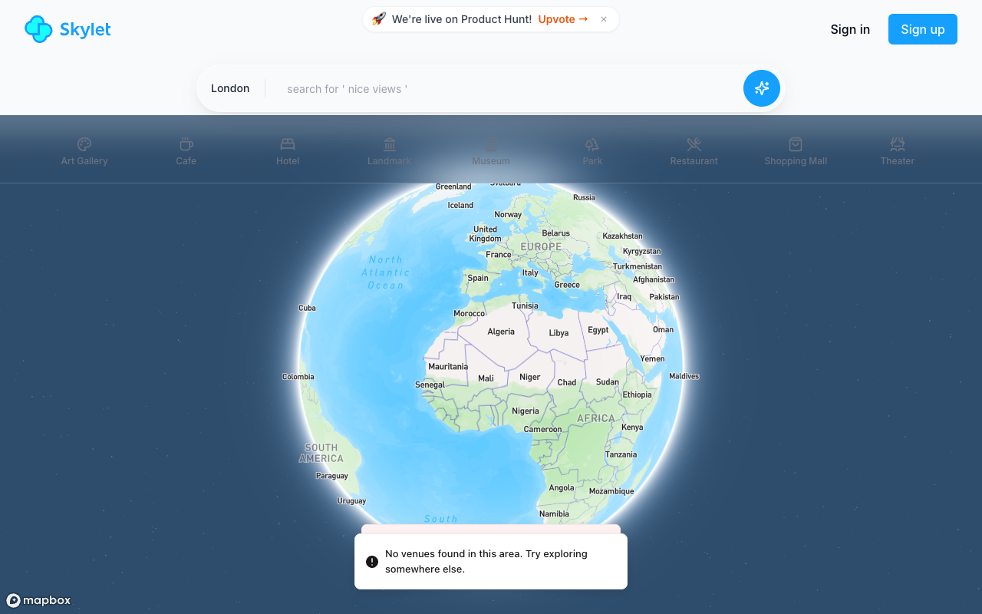Open the London location selector
Viewport: 982px width, 614px height.
(x=230, y=88)
